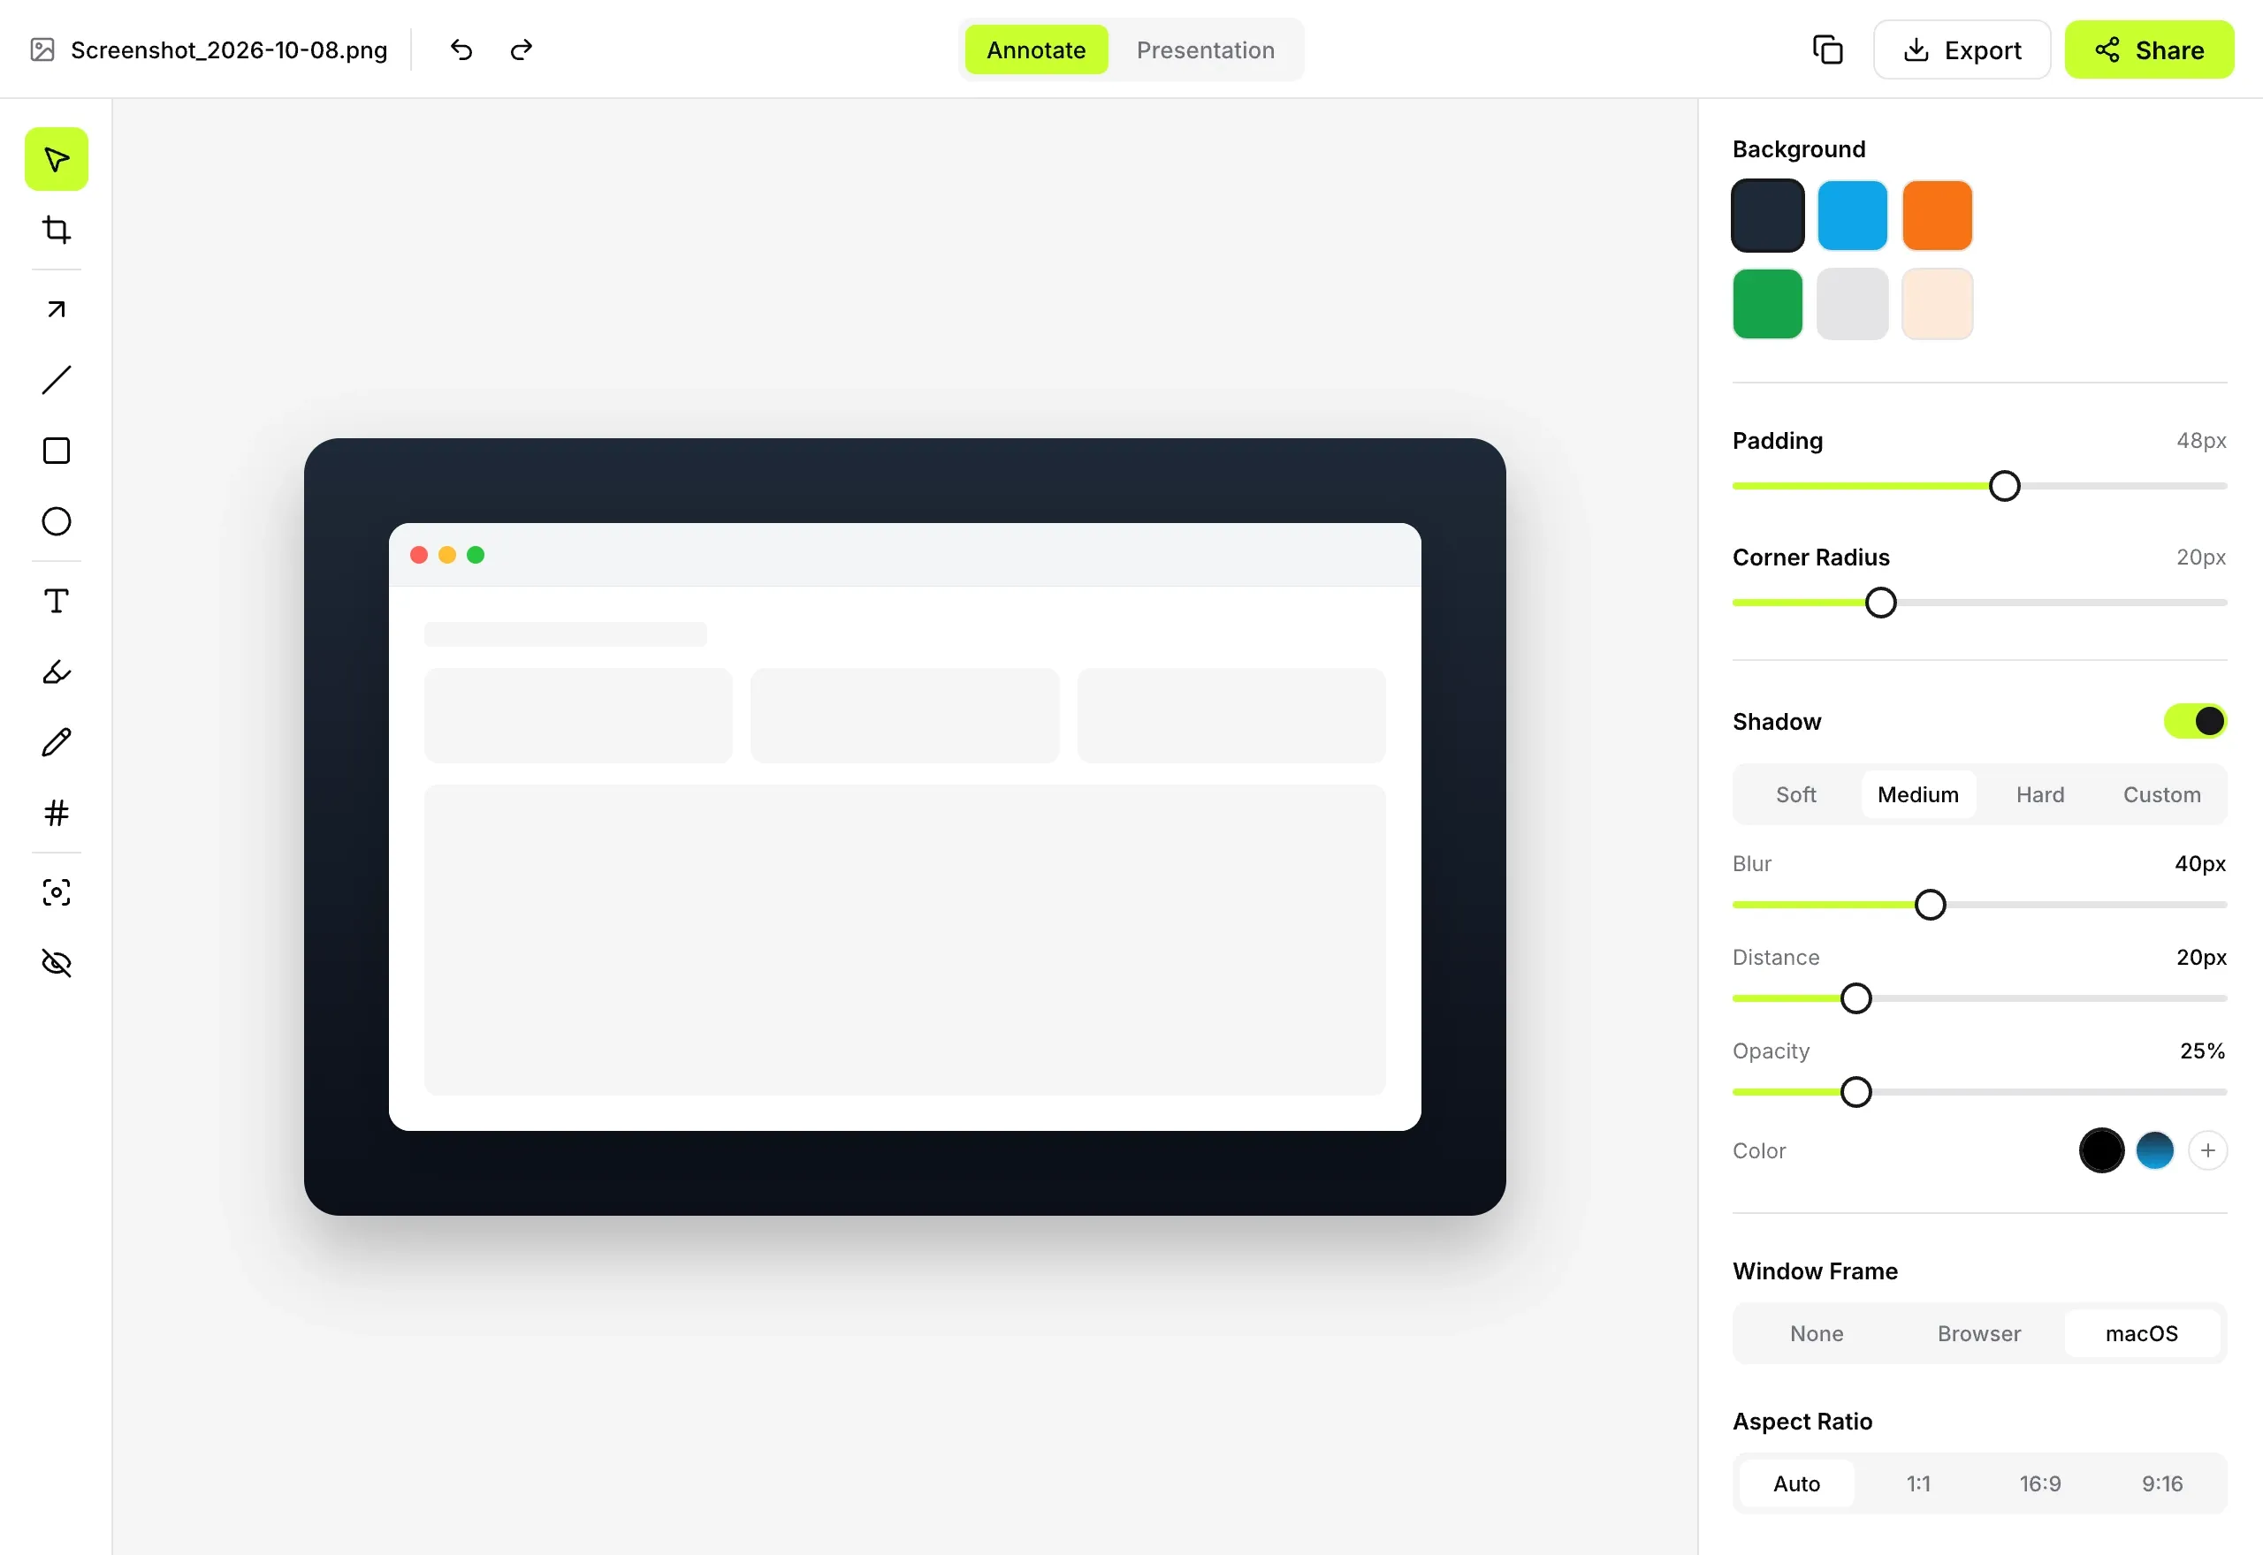
Task: Click the Blur slider handle
Action: [1930, 905]
